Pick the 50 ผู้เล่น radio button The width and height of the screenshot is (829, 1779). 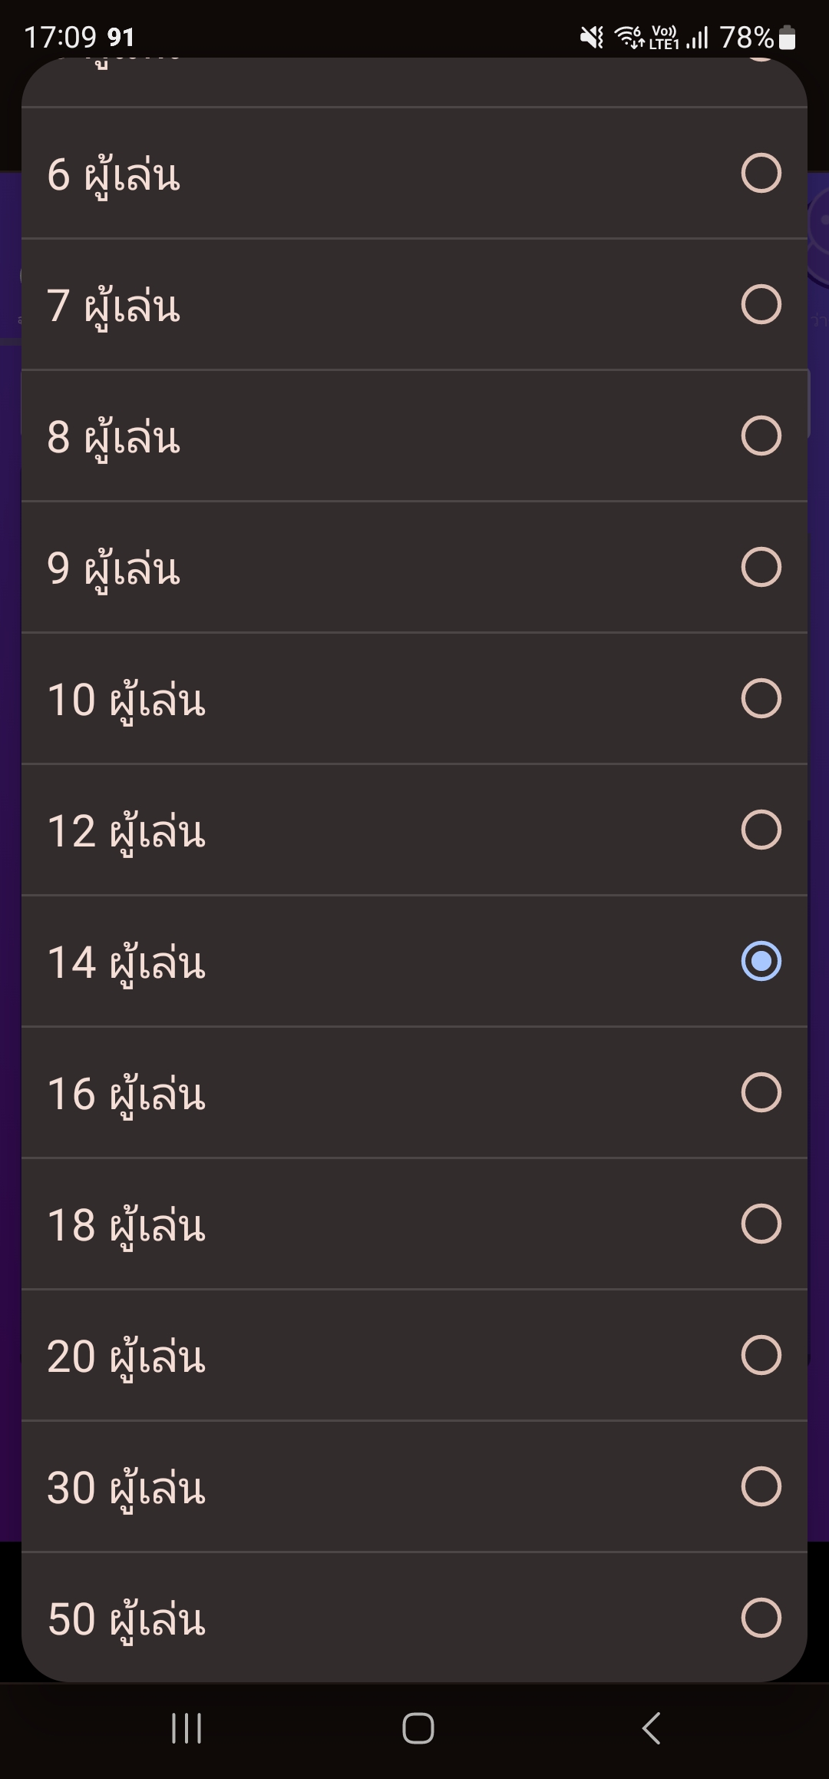coord(761,1618)
